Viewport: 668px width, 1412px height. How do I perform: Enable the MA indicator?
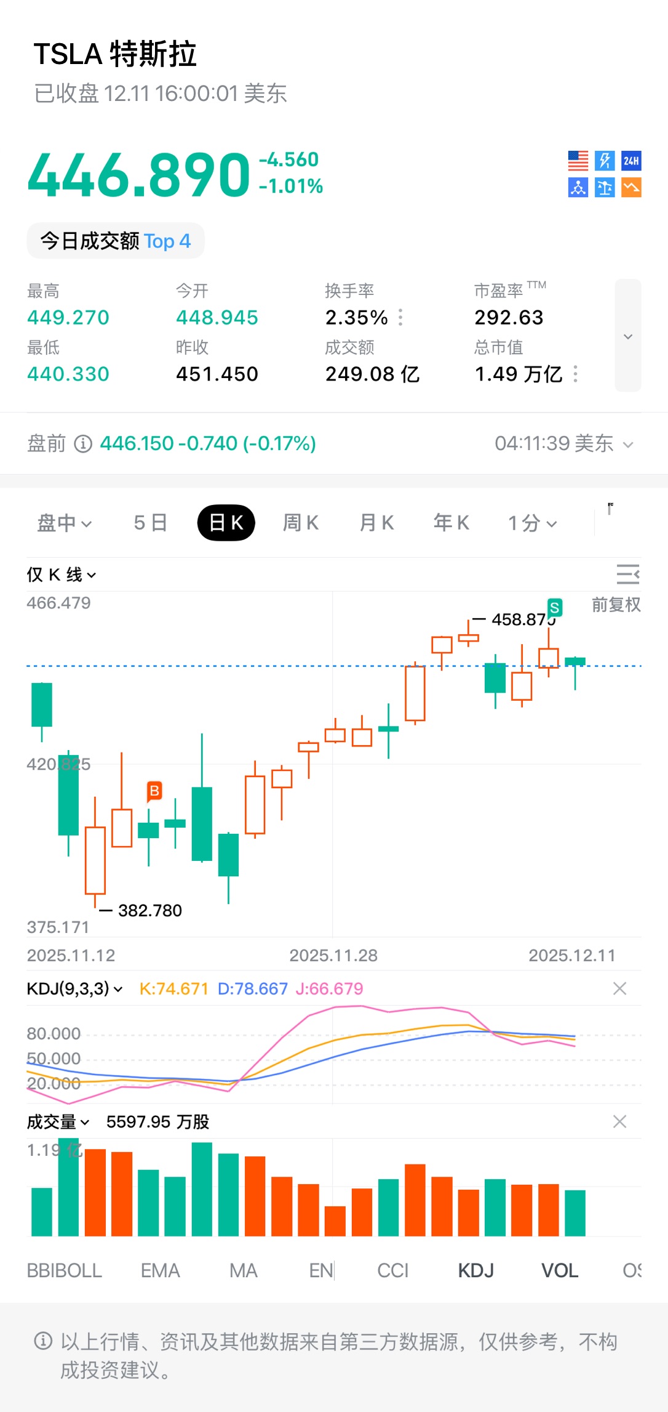pyautogui.click(x=243, y=1270)
